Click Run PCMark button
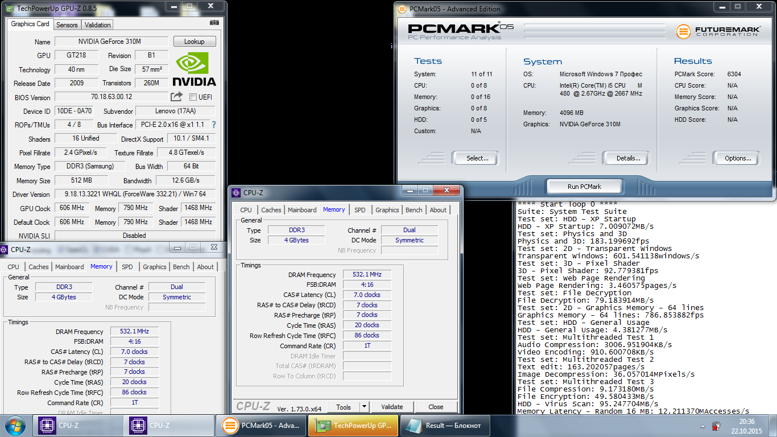The height and width of the screenshot is (437, 777). tap(584, 186)
